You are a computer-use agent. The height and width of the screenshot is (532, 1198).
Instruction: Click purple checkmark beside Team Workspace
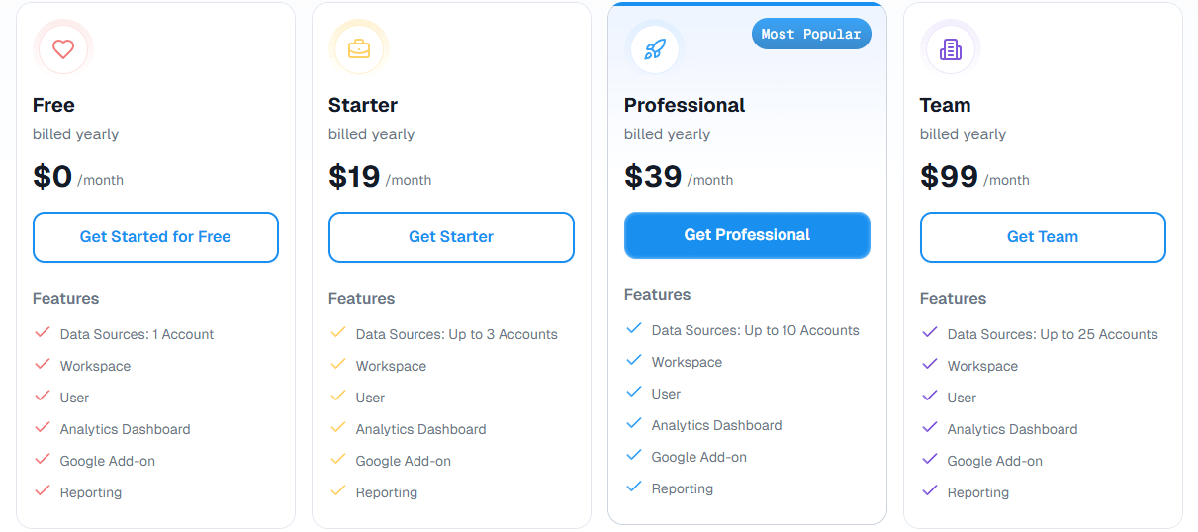click(930, 365)
